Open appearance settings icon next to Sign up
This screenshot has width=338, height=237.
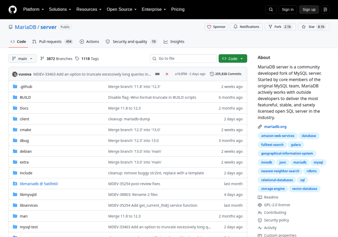(325, 10)
